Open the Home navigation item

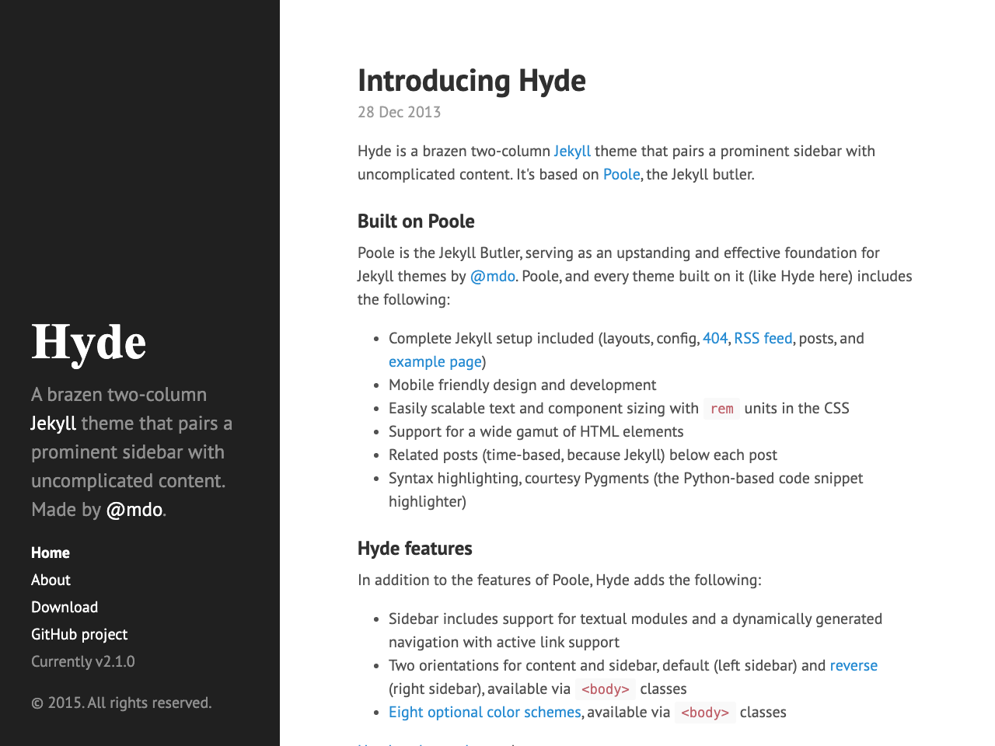coord(50,553)
